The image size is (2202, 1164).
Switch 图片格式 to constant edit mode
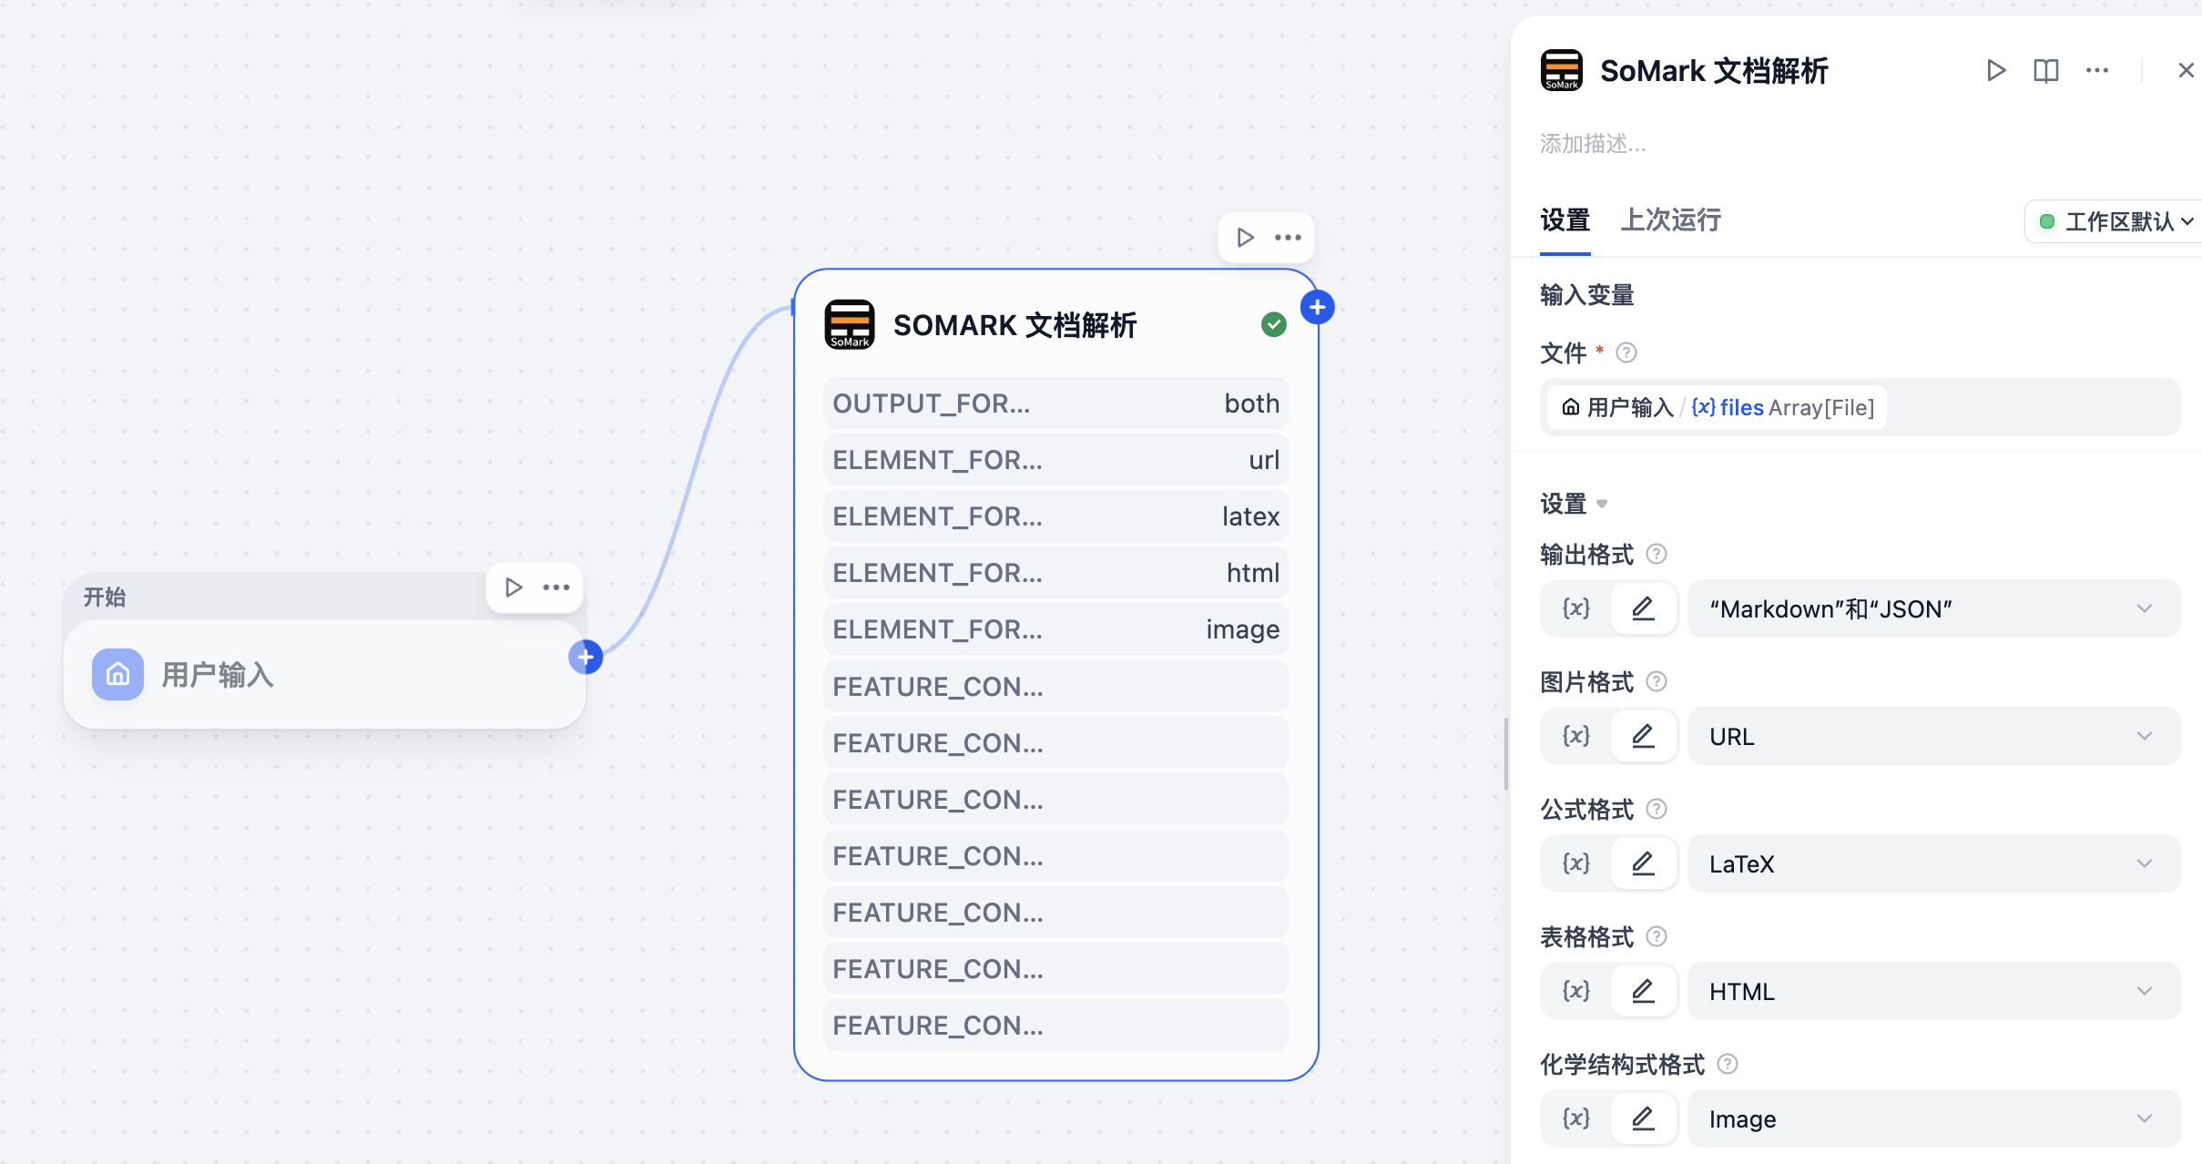1643,736
